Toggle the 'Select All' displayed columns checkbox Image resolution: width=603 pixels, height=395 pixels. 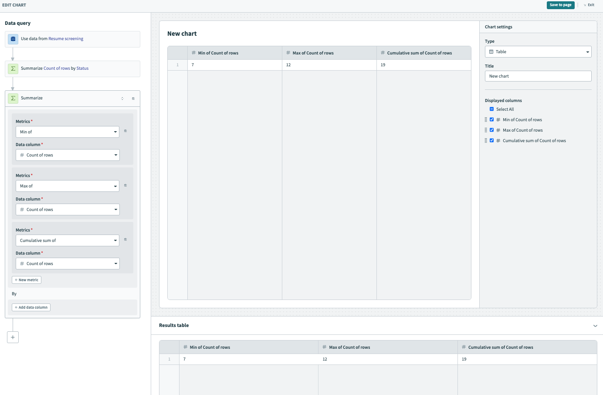491,109
